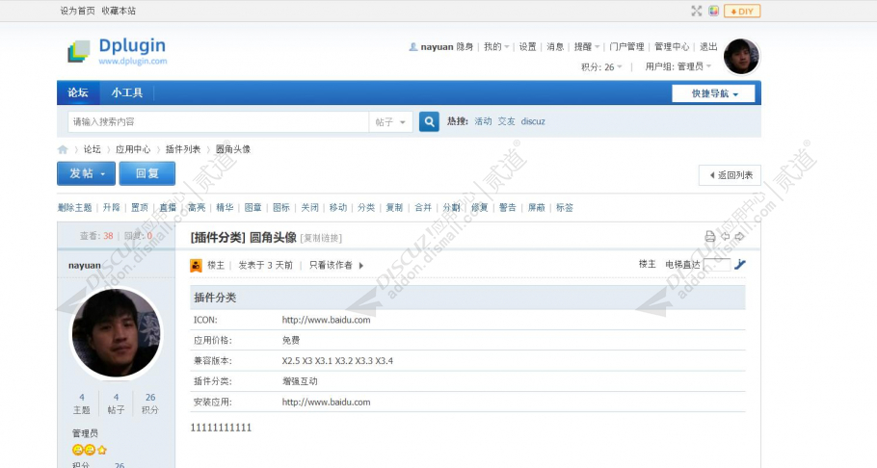Click the 移动 moderation link

[x=338, y=207]
